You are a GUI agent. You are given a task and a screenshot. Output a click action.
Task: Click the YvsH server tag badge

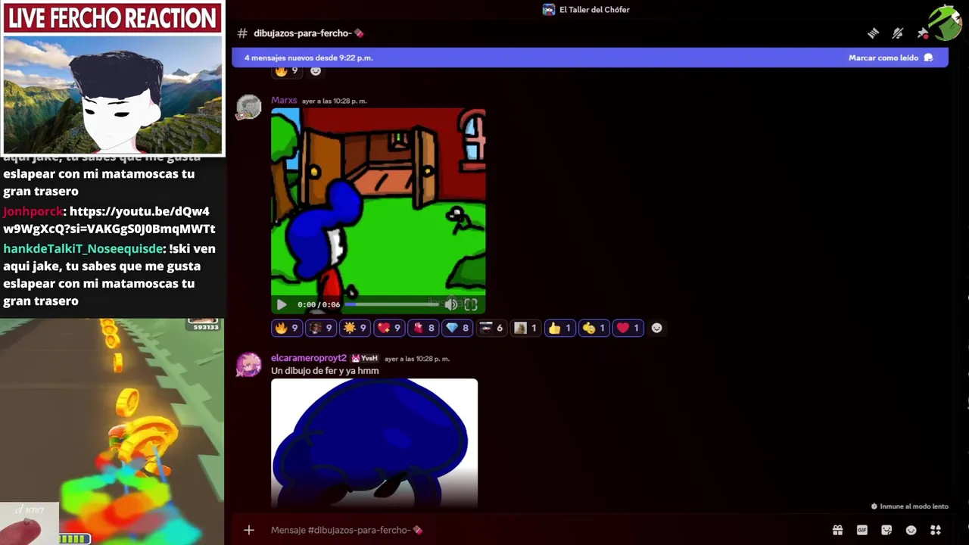pos(365,358)
